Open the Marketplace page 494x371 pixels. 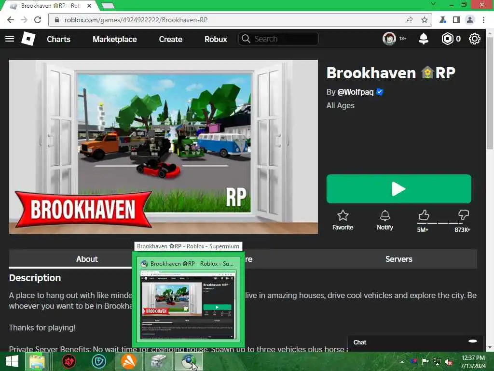[115, 39]
